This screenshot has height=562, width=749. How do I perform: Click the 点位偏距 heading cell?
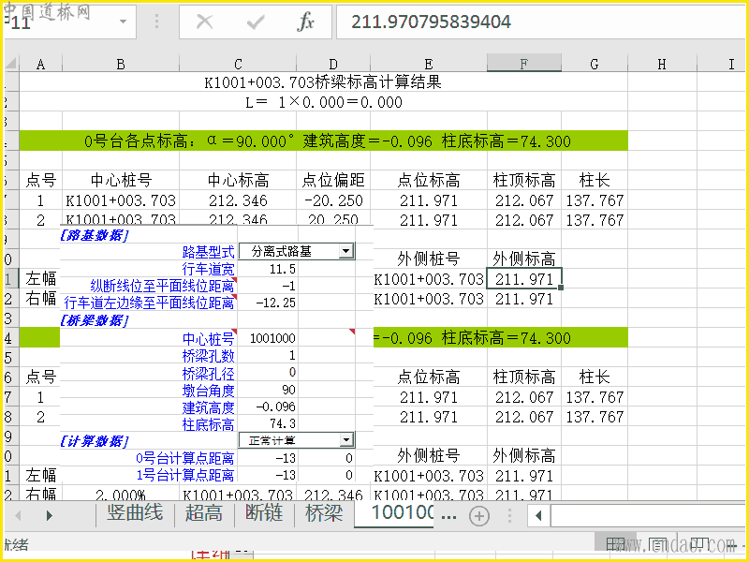[333, 180]
